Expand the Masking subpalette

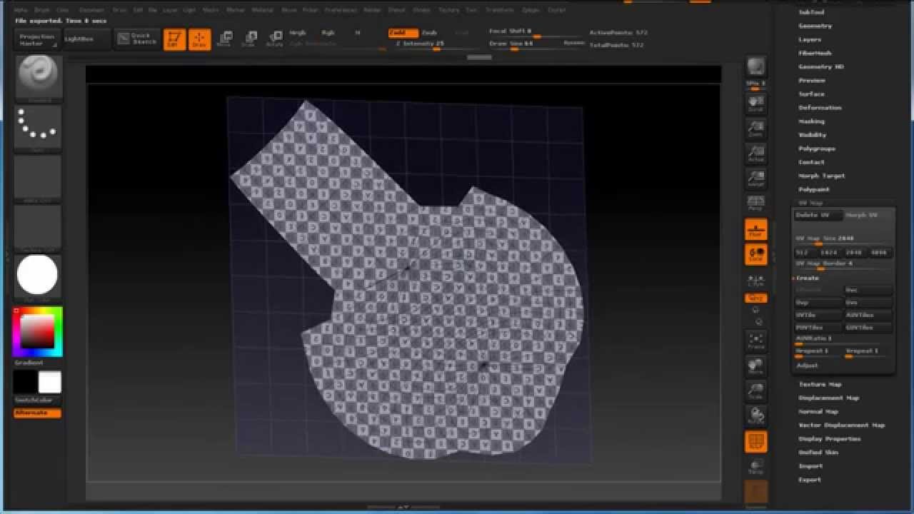(x=811, y=121)
